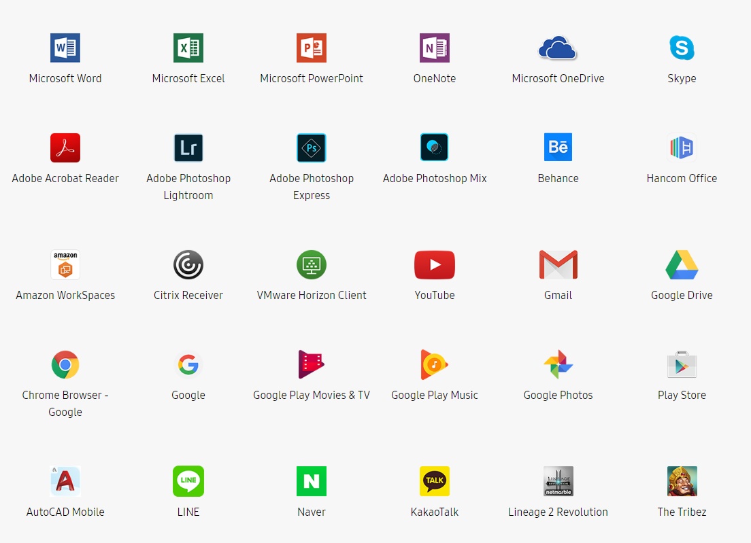751x543 pixels.
Task: Select the "VMware Horizon Client" label
Action: pos(312,295)
